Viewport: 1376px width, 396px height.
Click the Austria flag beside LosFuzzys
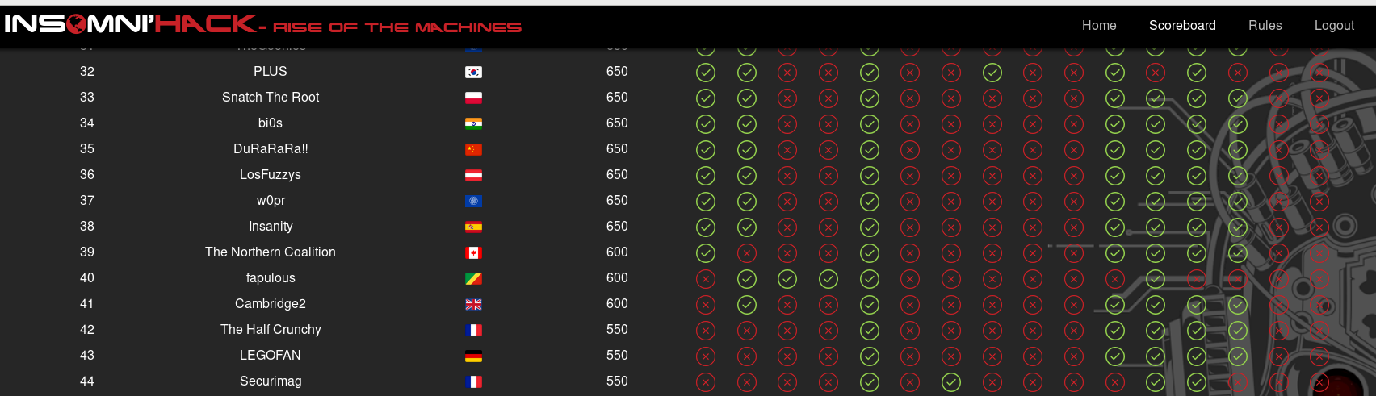[473, 176]
